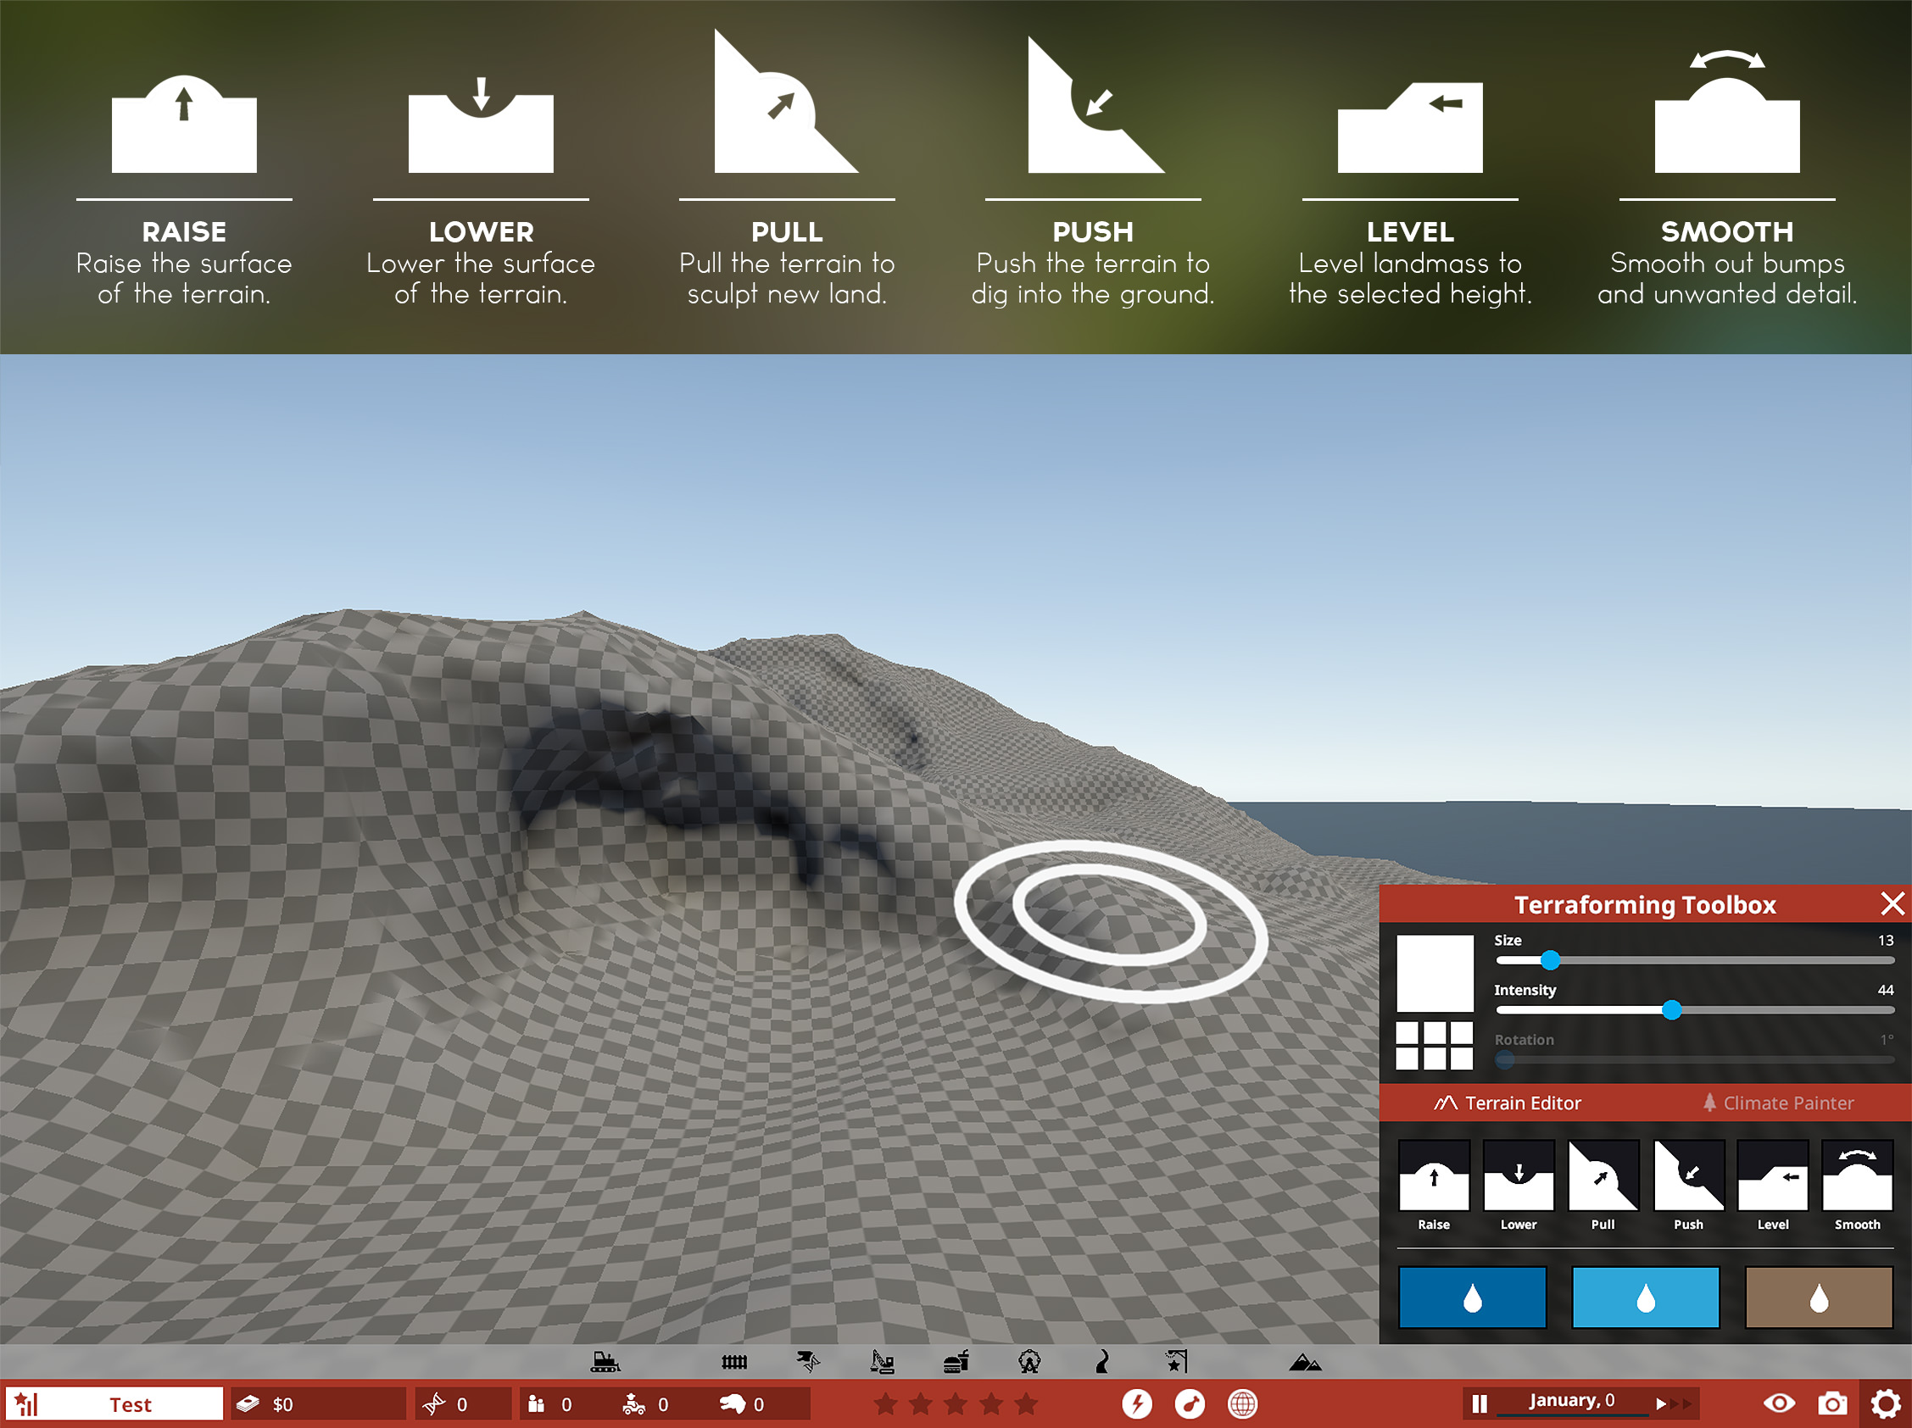This screenshot has height=1428, width=1912.
Task: Open the path building tool
Action: (x=1102, y=1363)
